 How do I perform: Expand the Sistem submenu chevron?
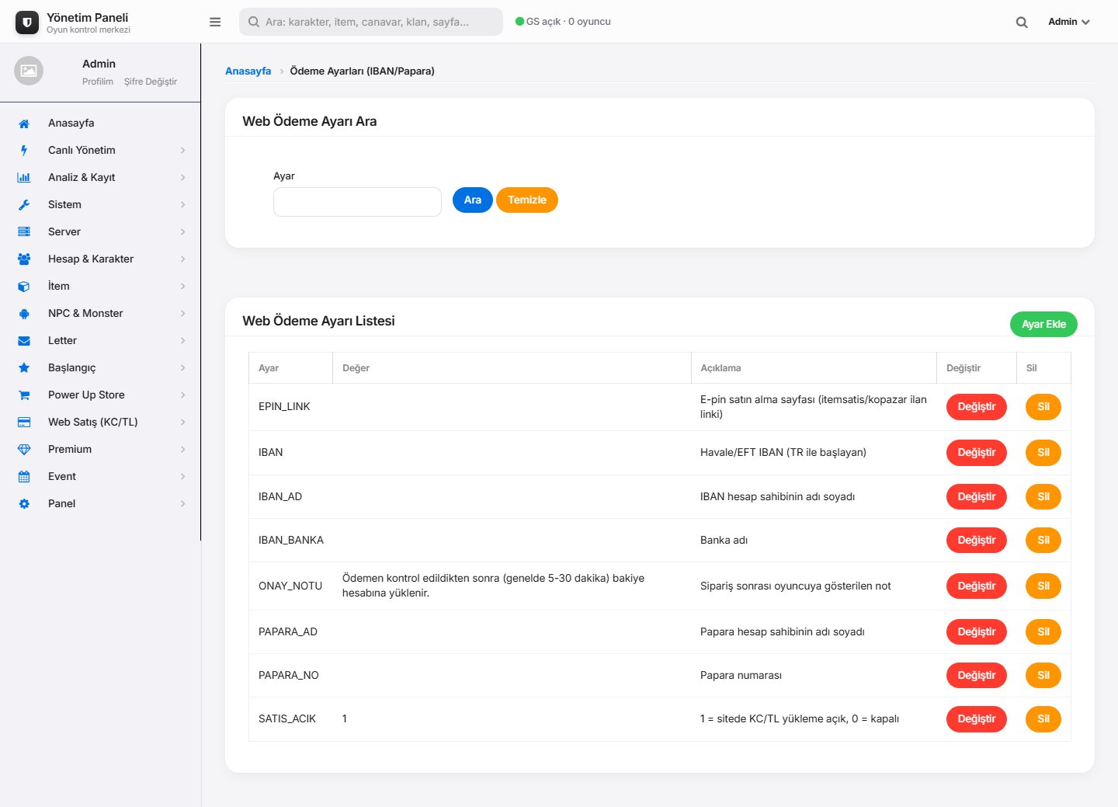pos(183,205)
